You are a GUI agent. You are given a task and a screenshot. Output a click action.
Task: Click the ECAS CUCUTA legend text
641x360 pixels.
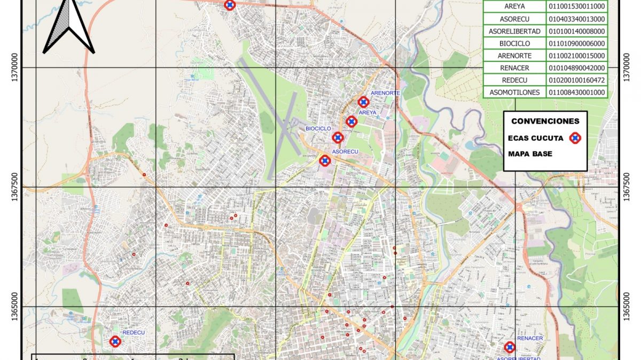click(x=536, y=138)
